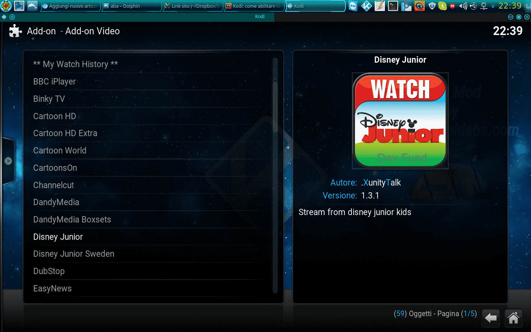This screenshot has width=531, height=332.
Task: Click version number 1.3.1
Action: [x=370, y=196]
